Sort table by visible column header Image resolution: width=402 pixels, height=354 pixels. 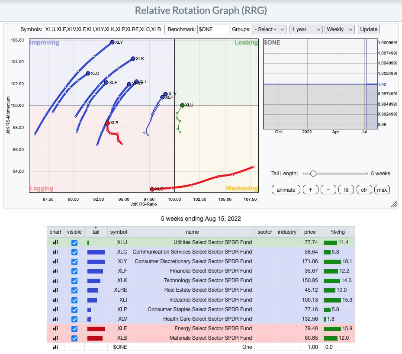[x=74, y=232]
